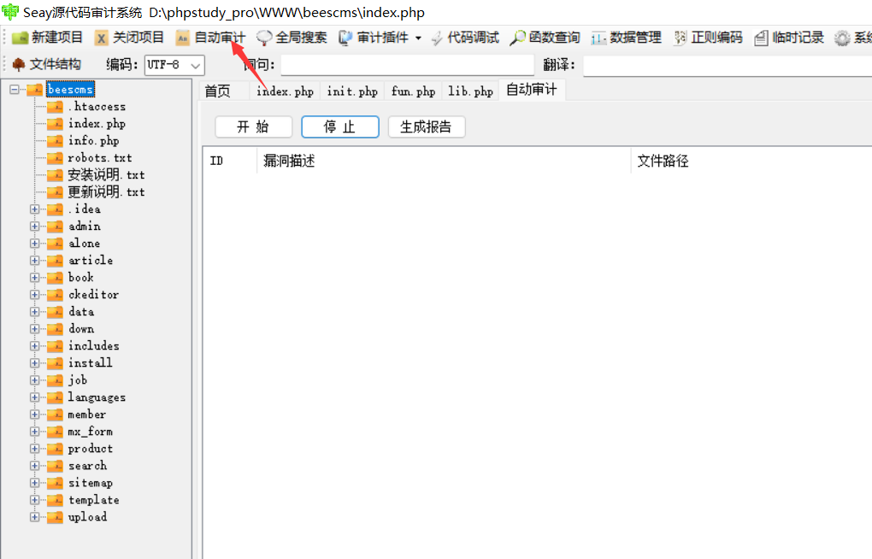This screenshot has height=559, width=872.
Task: Launch 自动审计 automatic audit from toolbar
Action: pyautogui.click(x=209, y=37)
